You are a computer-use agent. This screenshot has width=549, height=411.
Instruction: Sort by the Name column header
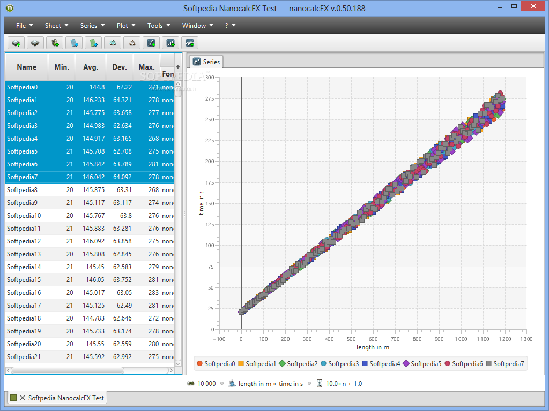tap(27, 67)
